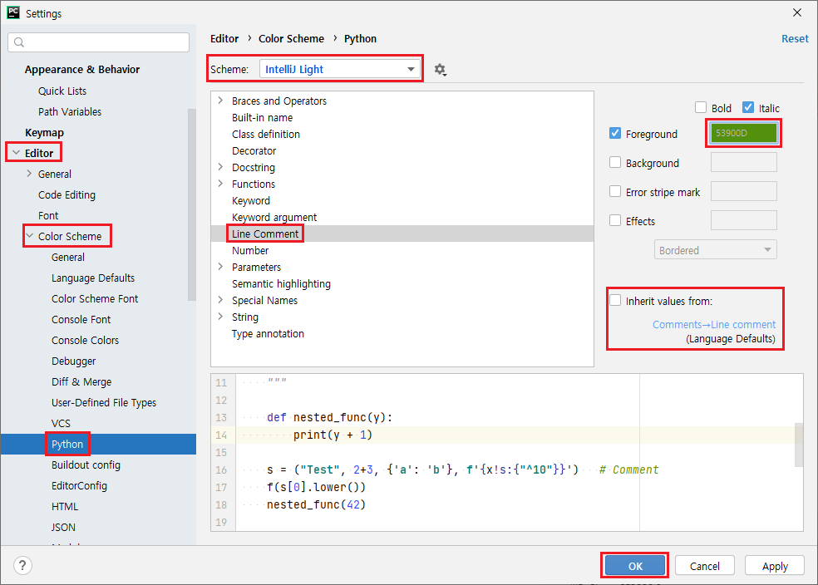This screenshot has width=818, height=585.
Task: Click the Effects color swatch
Action: [743, 220]
